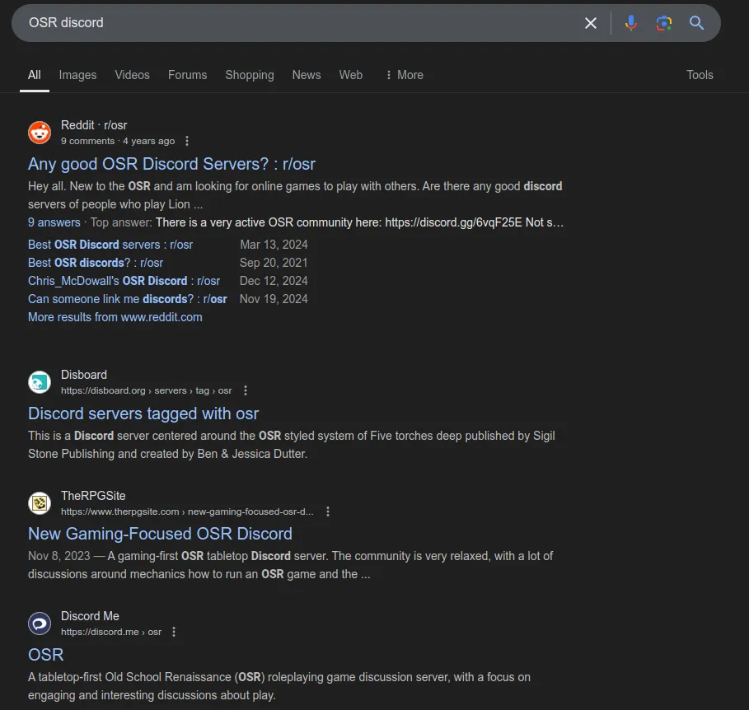
Task: Click the Disboard favicon
Action: (x=40, y=382)
